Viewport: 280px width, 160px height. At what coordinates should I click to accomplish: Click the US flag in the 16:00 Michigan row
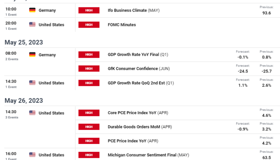coord(32,155)
